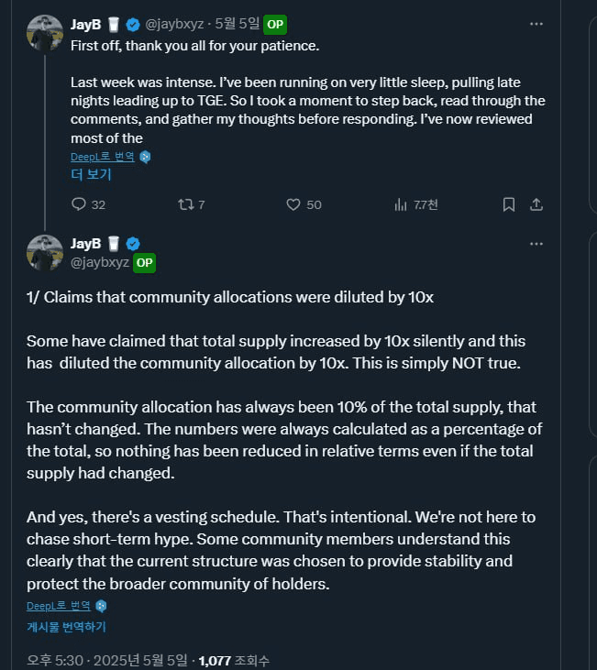The height and width of the screenshot is (670, 597).
Task: Bookmark the first JayB post
Action: (508, 204)
